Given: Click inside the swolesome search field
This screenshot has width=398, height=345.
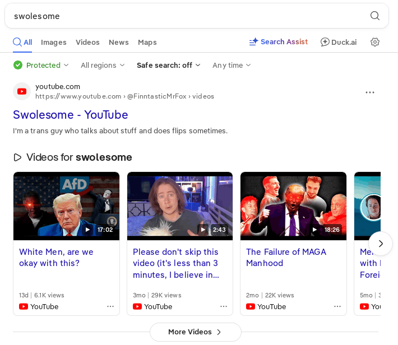Looking at the screenshot, I should point(185,16).
